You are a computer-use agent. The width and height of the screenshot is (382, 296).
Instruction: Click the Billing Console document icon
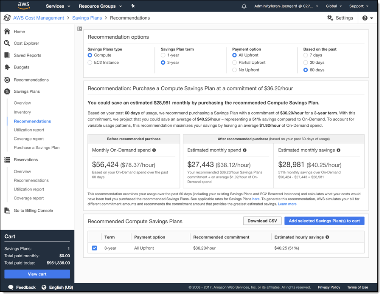[7, 211]
